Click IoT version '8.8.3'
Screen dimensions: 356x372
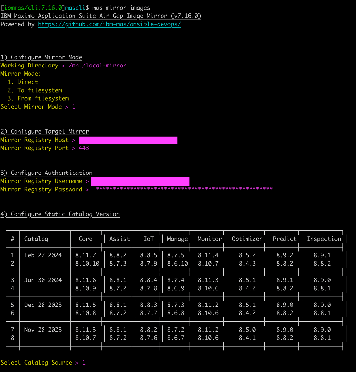(149, 305)
